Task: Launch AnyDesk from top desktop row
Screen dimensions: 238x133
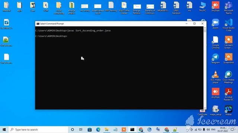Action: pyautogui.click(x=216, y=6)
